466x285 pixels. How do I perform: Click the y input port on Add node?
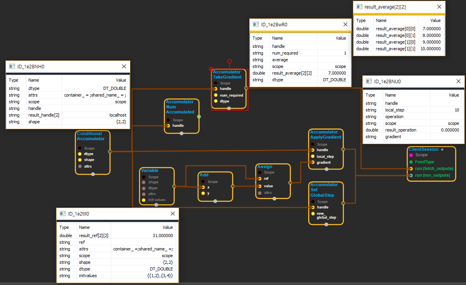click(203, 193)
